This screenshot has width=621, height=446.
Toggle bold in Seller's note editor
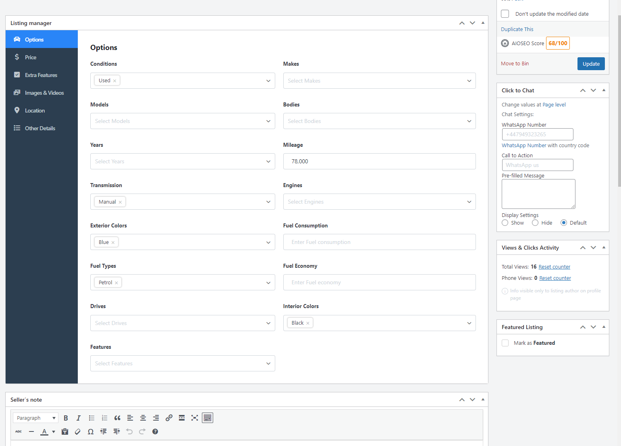pos(66,418)
